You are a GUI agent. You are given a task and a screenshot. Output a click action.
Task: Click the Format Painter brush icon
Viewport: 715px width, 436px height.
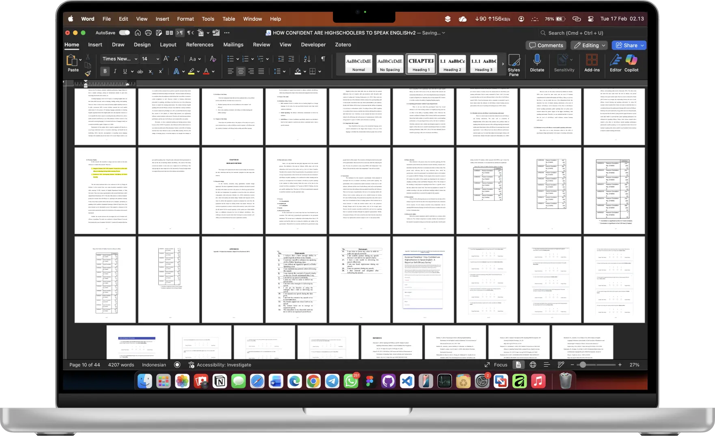point(88,73)
